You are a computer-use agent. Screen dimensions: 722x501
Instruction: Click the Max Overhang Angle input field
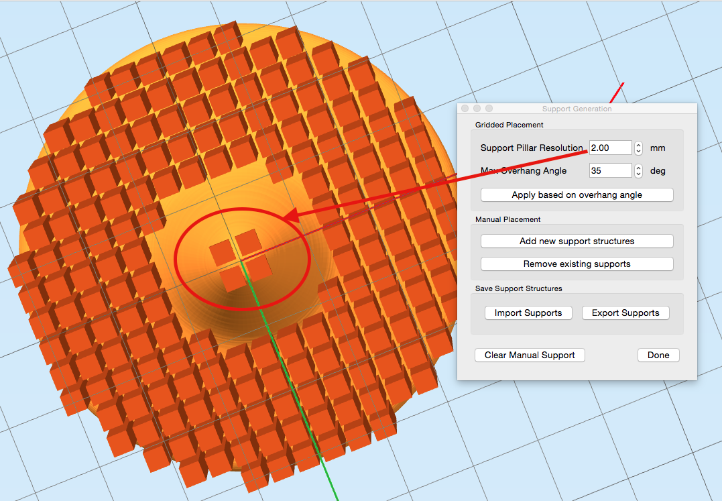click(x=611, y=170)
